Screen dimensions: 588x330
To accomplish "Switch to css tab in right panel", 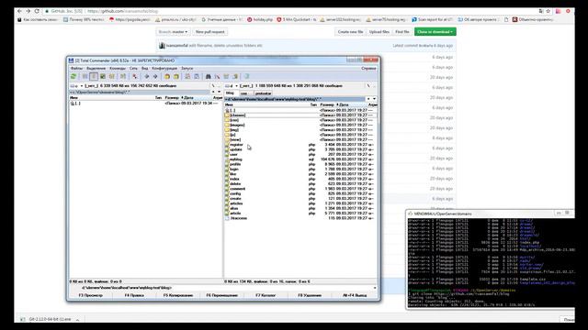I will click(x=244, y=93).
